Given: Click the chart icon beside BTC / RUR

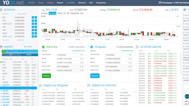Looking at the screenshot, I should (x=43, y=10).
